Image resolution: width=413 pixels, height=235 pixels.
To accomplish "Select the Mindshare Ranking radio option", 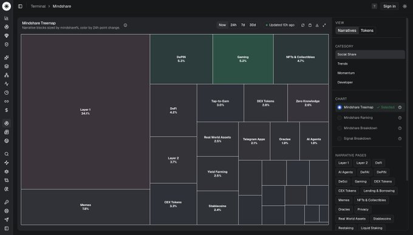I will point(340,118).
